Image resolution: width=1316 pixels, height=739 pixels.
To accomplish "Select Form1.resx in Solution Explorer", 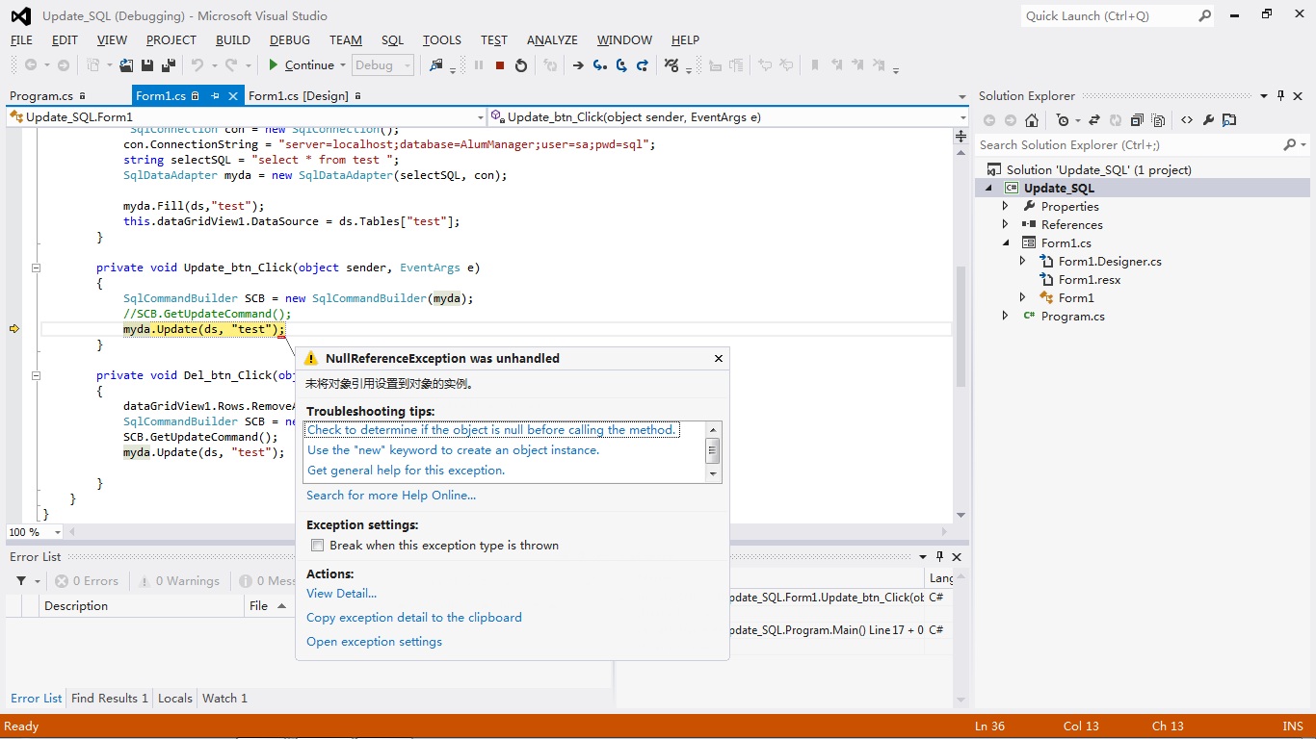I will point(1090,279).
